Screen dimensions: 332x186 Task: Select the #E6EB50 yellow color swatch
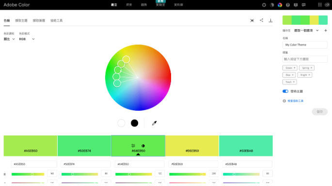[x=192, y=146]
